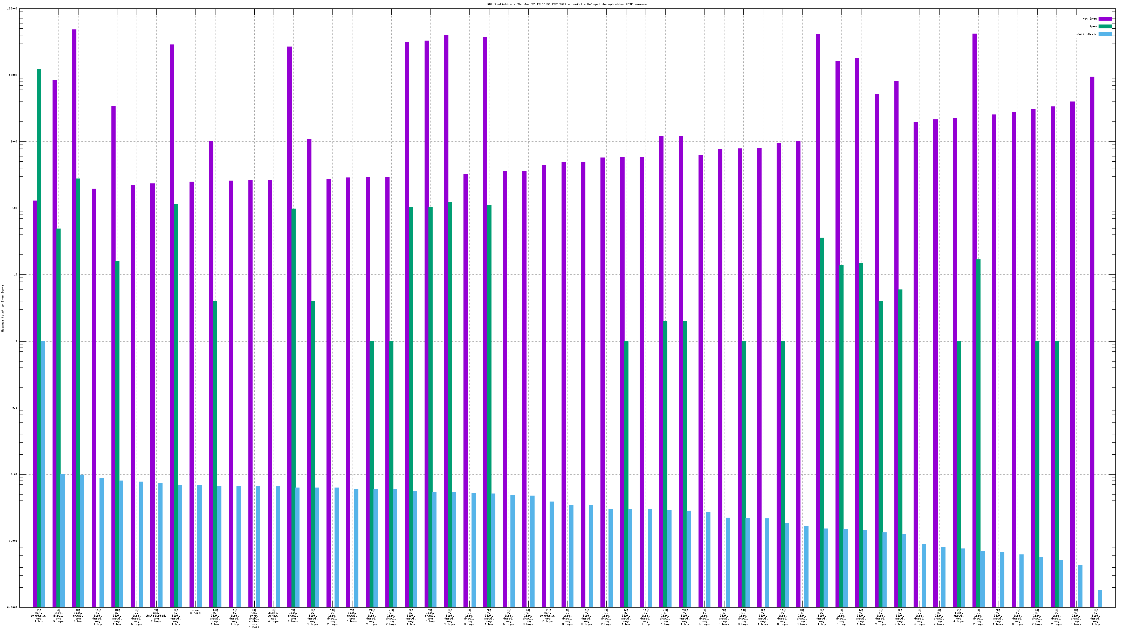The width and height of the screenshot is (1121, 630).
Task: Click the 'none 8 hops' axis label
Action: (x=195, y=611)
